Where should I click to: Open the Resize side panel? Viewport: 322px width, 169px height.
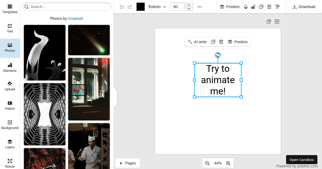(10, 163)
